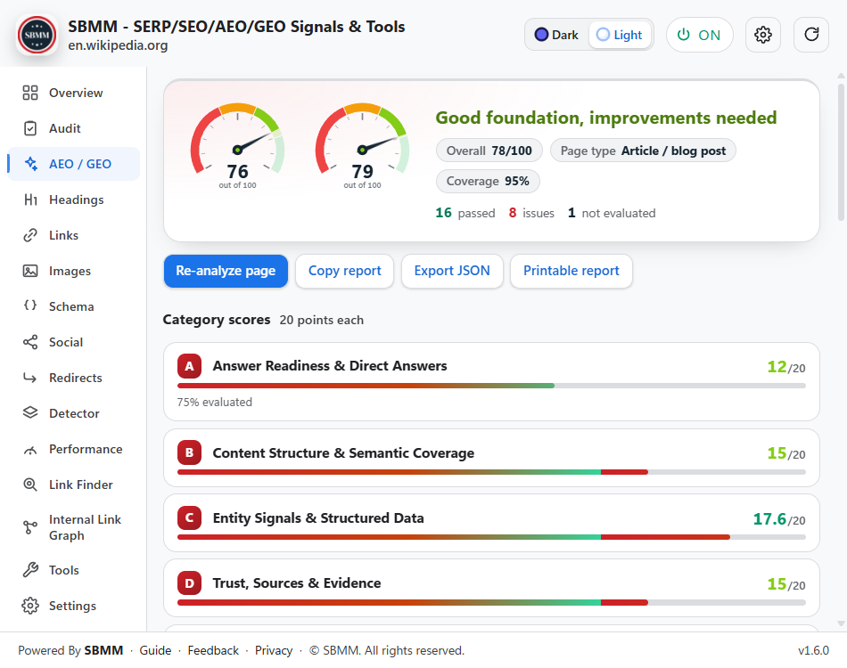Click the Copy report button
Viewport: 847px width, 668px height.
pyautogui.click(x=345, y=271)
